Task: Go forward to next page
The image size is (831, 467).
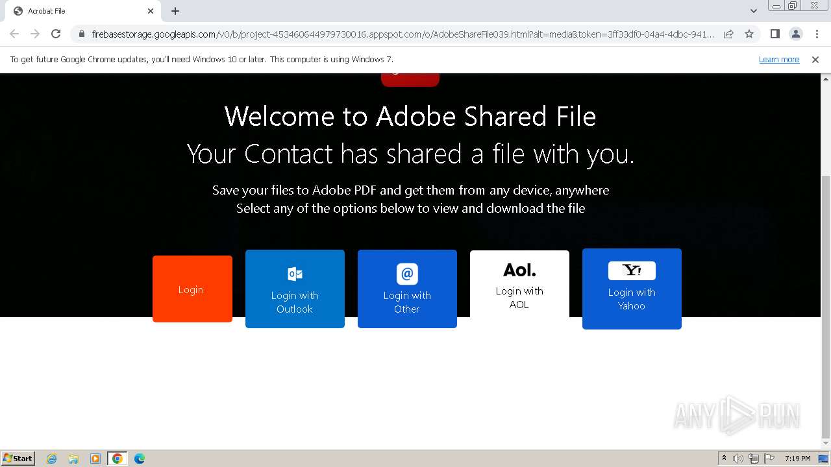Action: click(x=35, y=34)
